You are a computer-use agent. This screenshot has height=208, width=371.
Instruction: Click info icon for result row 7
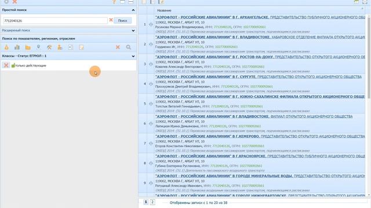[151, 143]
